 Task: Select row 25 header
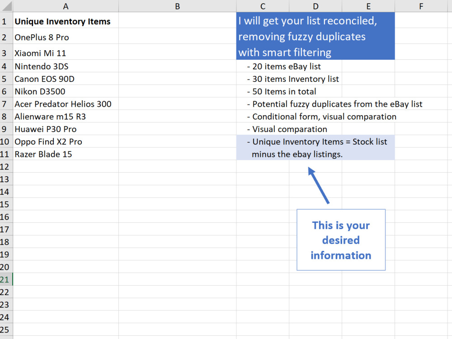pyautogui.click(x=6, y=330)
